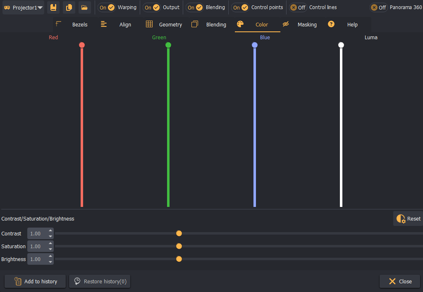
Task: Click the Geometry grid icon
Action: point(149,24)
